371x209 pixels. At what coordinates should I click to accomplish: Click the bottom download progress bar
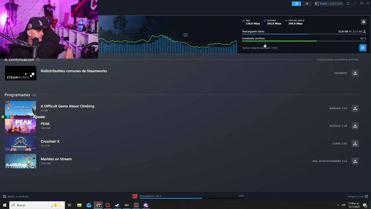tap(192, 198)
